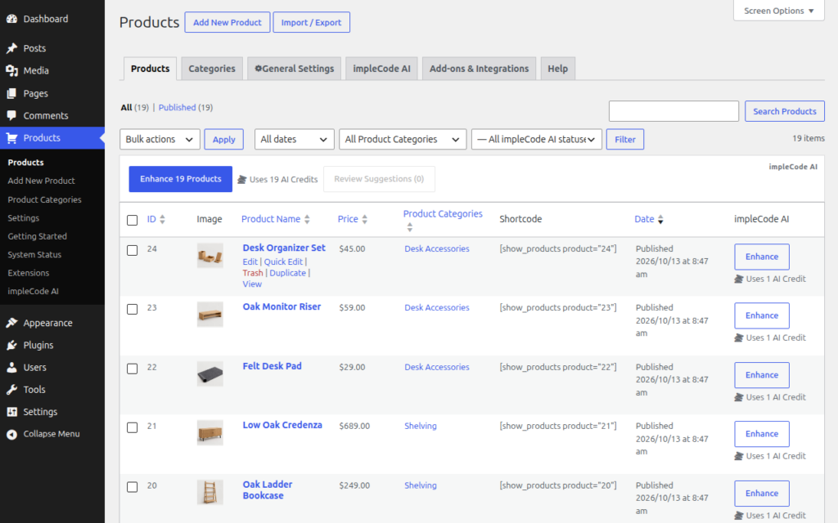
Task: Click the Pages icon in sidebar
Action: pos(11,93)
